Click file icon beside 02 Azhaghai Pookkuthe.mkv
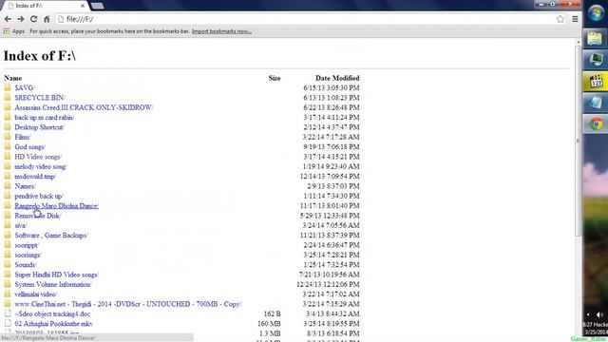Screen dimensions: 608x342 [x=8, y=323]
